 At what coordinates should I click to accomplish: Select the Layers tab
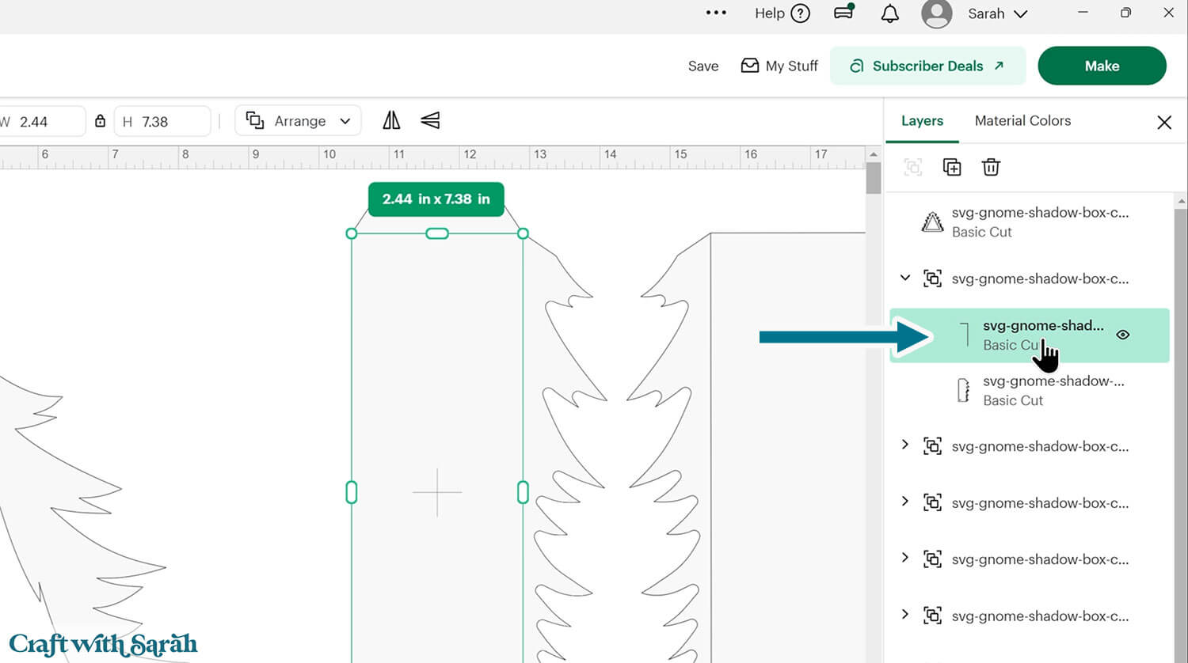(x=922, y=120)
